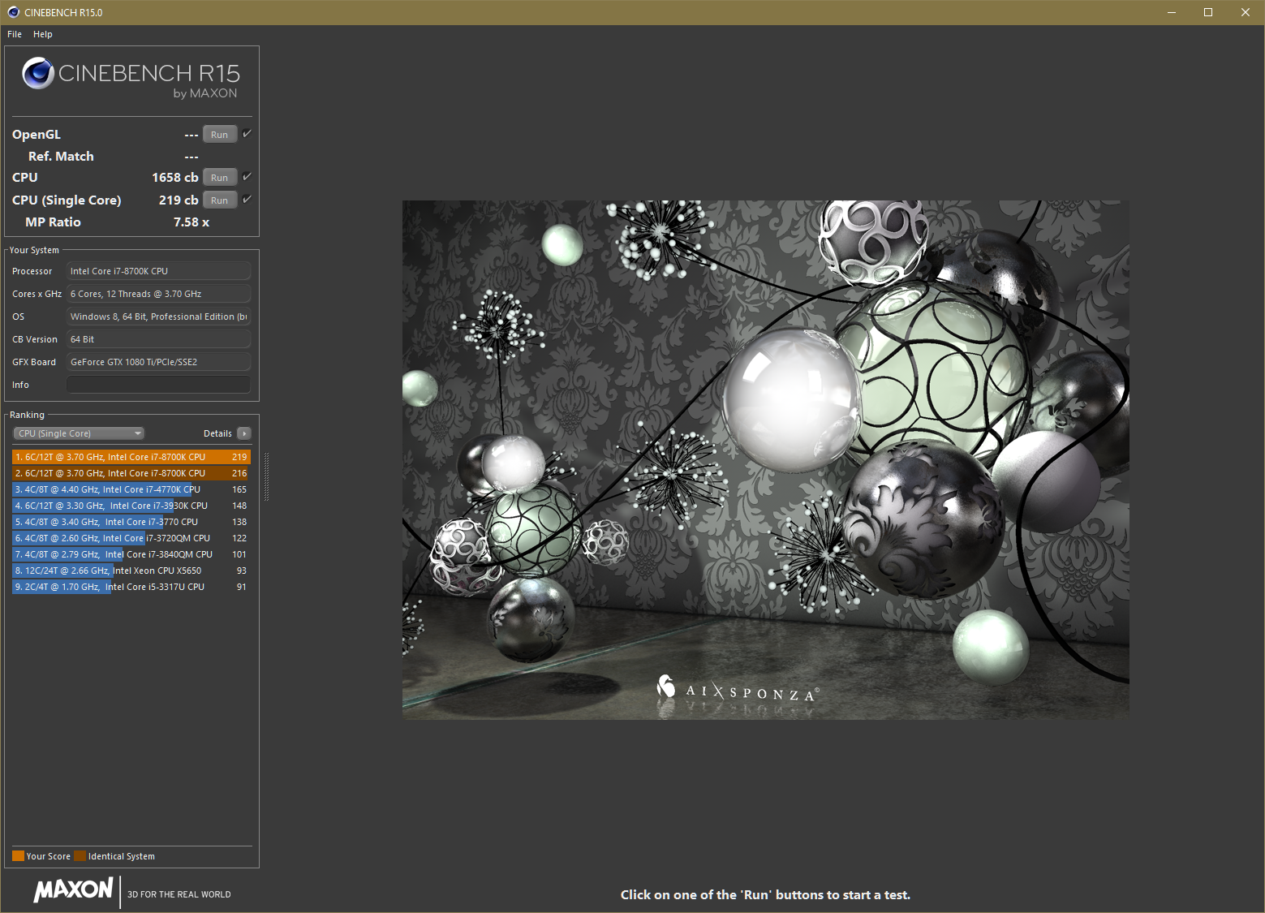Maximize the Cinebench window

(1208, 12)
